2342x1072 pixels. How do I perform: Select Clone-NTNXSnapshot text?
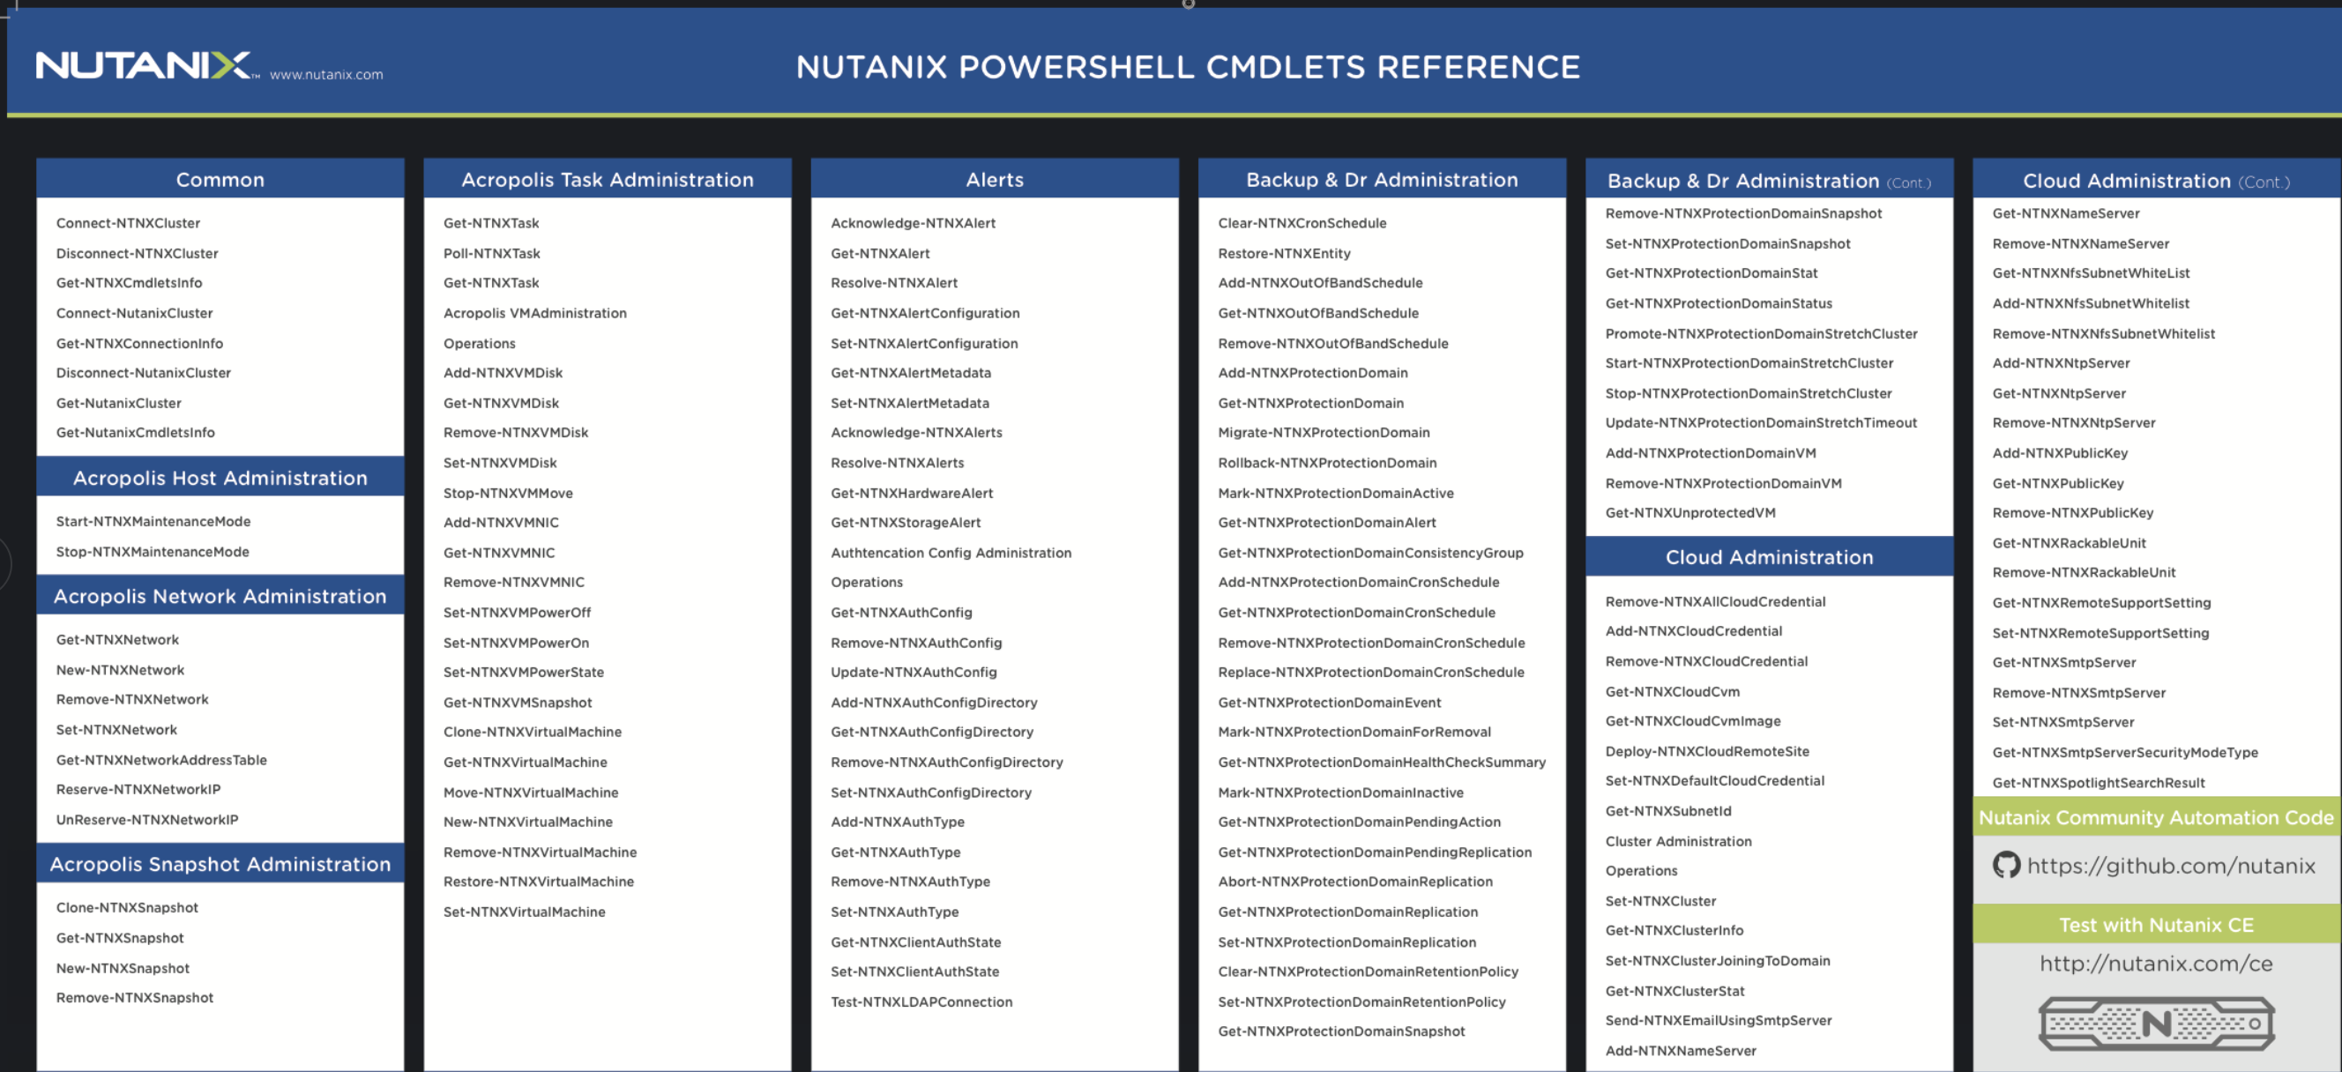(x=127, y=907)
